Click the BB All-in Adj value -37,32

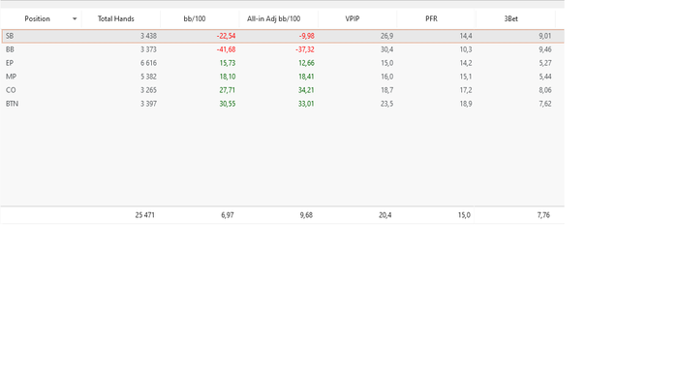point(305,49)
